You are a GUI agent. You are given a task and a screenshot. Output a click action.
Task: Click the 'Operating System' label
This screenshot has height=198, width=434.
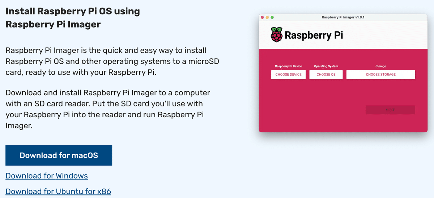326,66
